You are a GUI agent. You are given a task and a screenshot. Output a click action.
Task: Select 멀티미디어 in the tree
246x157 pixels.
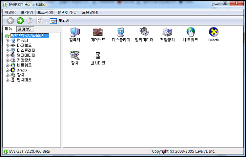[x=26, y=55]
